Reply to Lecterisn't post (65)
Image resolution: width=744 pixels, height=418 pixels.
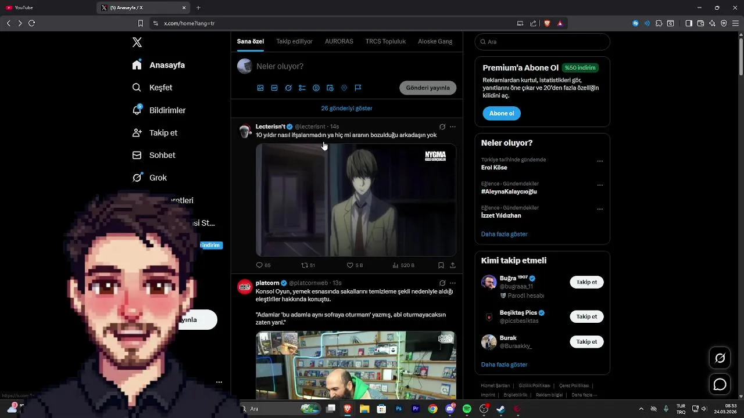click(263, 265)
